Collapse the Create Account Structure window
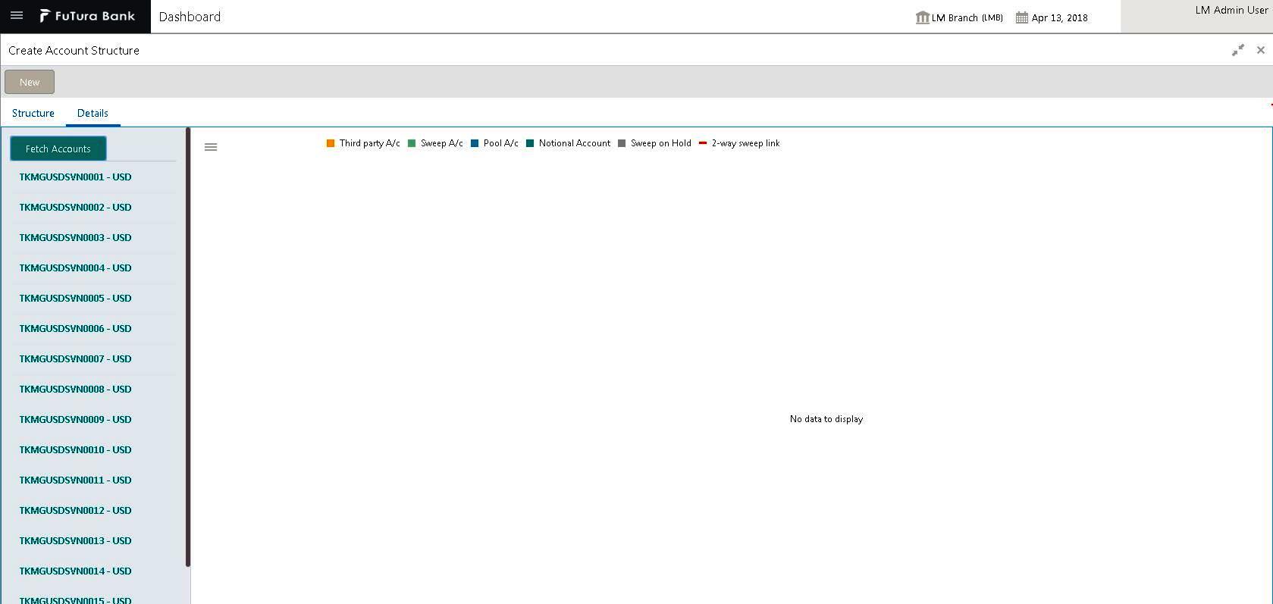Image resolution: width=1273 pixels, height=604 pixels. click(x=1238, y=50)
